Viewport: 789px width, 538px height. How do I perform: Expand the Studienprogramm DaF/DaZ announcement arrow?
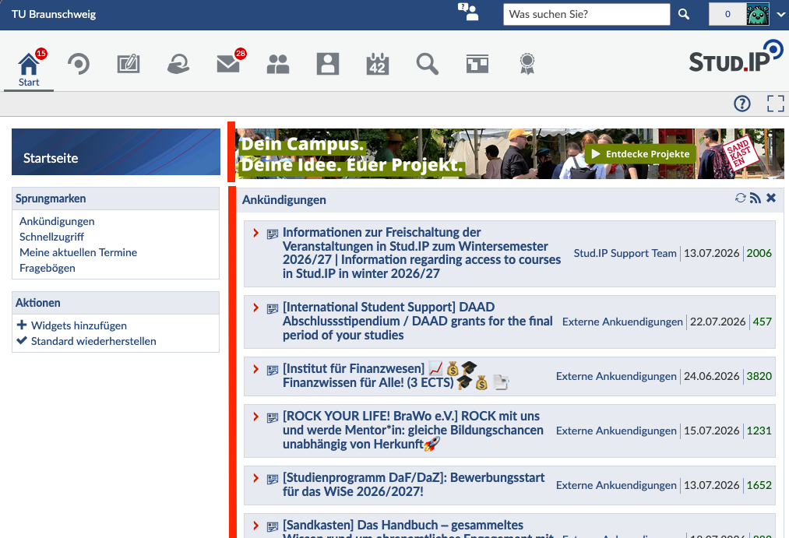pos(255,478)
